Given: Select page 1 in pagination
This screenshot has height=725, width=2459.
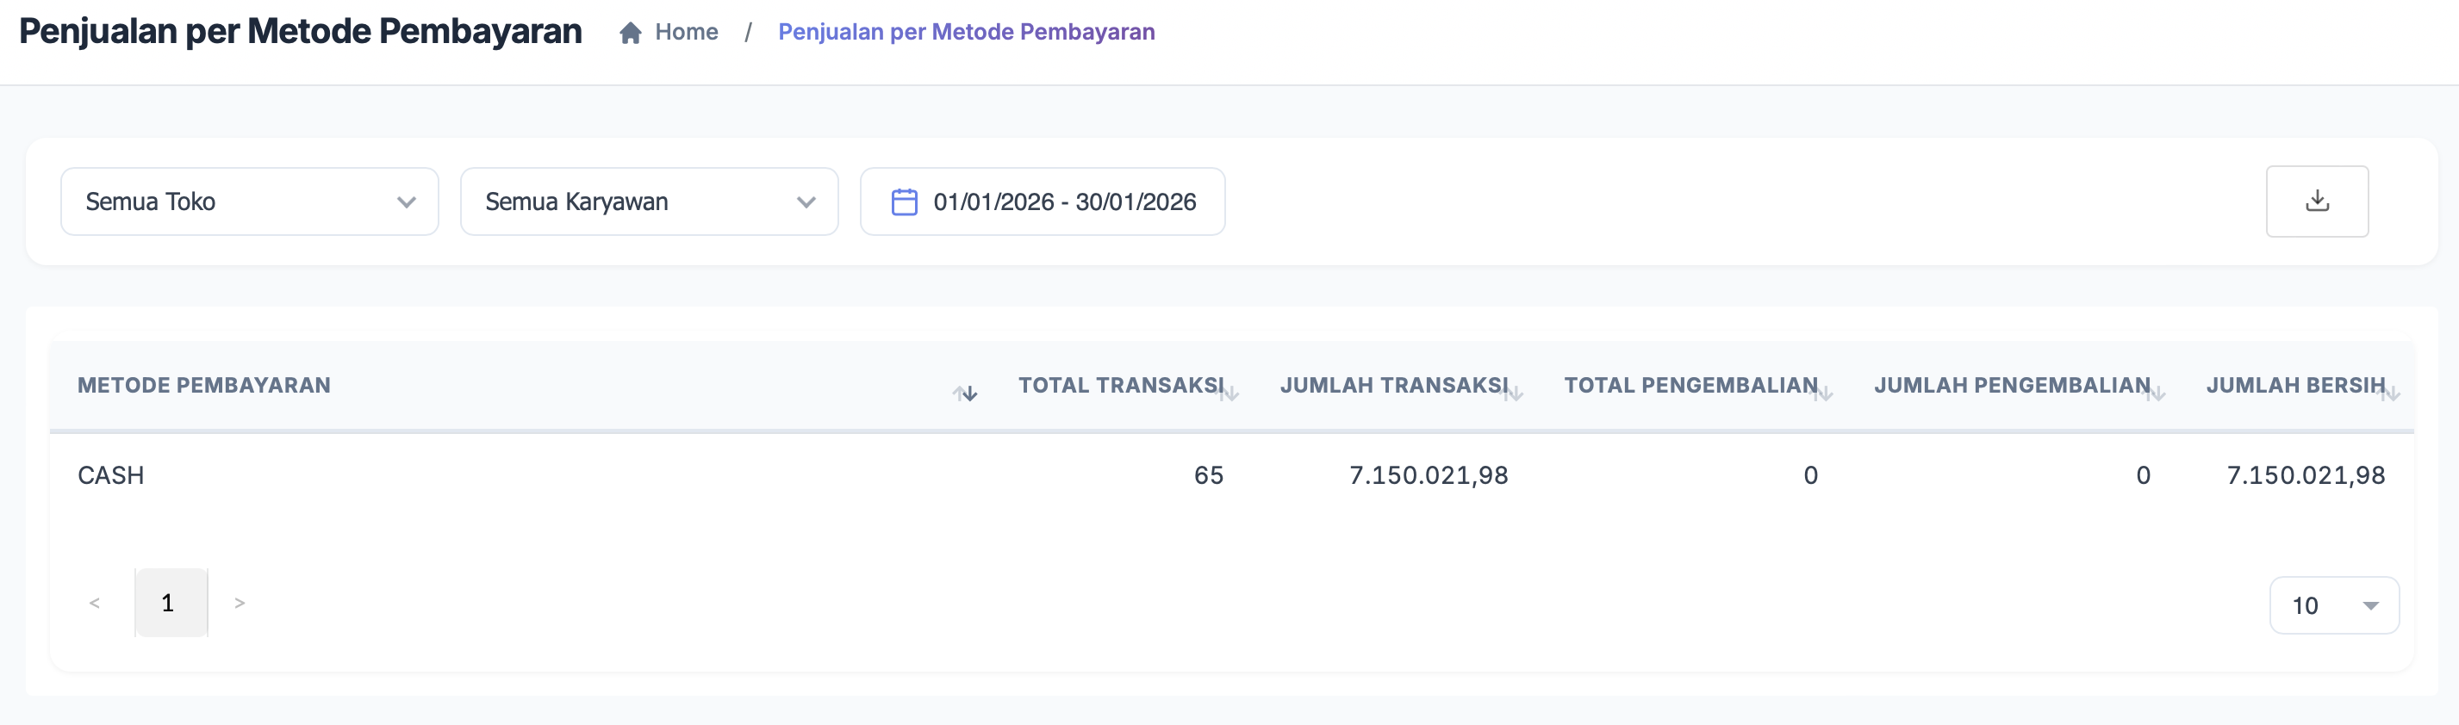Looking at the screenshot, I should pos(170,603).
